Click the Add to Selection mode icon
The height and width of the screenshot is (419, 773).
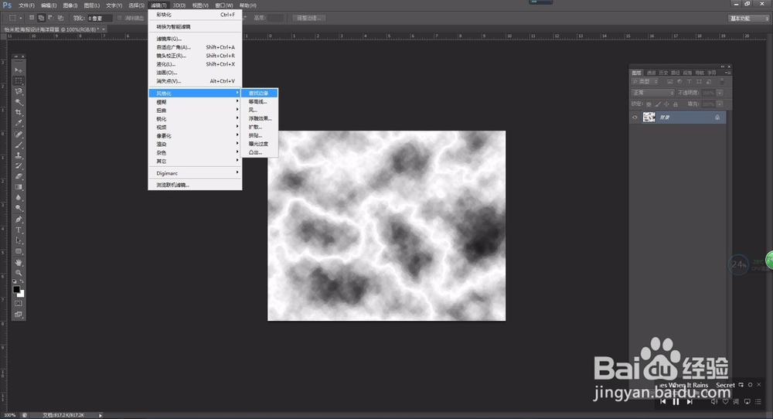(42, 18)
